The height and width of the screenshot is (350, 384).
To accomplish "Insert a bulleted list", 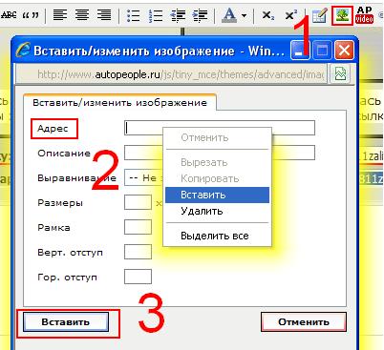I will pos(133,15).
